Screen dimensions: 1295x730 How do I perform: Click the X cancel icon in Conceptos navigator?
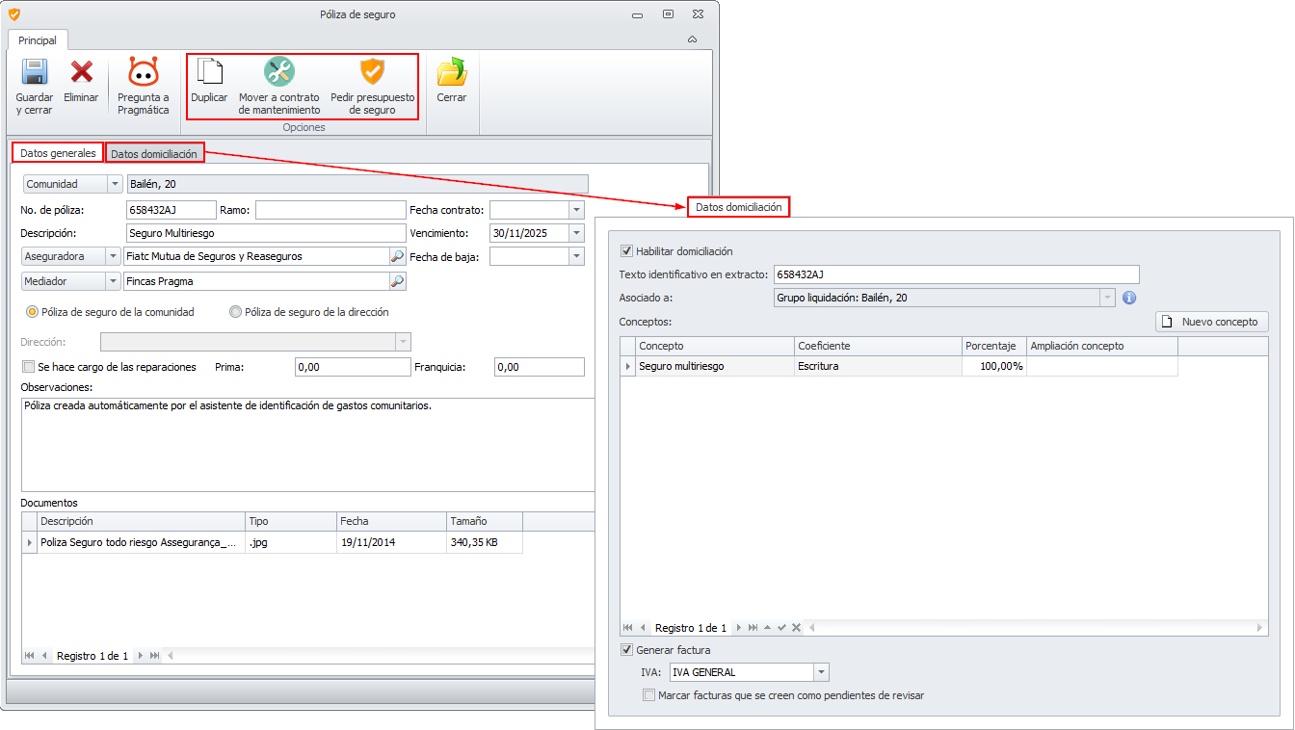coord(796,628)
